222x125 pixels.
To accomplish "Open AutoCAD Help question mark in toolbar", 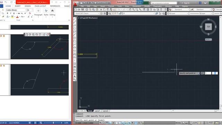I will pos(165,9).
